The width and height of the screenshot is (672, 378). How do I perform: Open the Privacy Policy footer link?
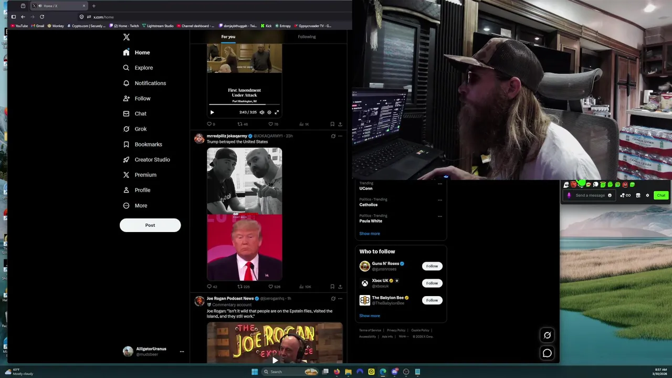396,330
